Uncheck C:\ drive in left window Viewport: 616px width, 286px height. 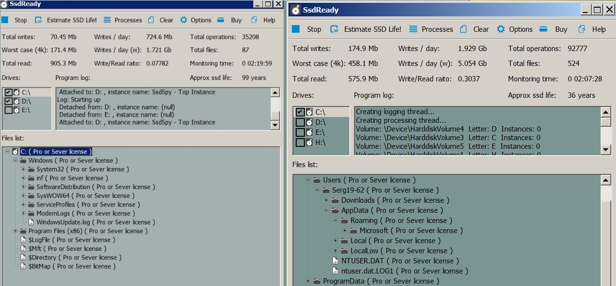pos(8,92)
